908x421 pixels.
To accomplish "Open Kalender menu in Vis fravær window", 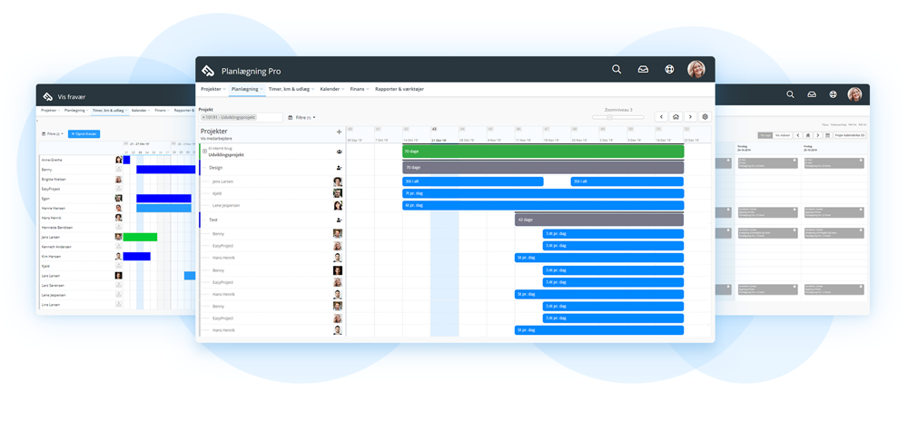I will (141, 110).
